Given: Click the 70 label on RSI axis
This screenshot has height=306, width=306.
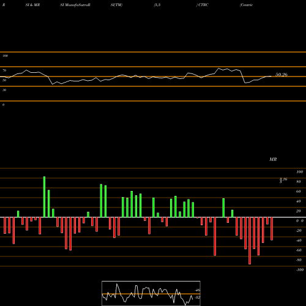Looking at the screenshot, I should (4, 70).
